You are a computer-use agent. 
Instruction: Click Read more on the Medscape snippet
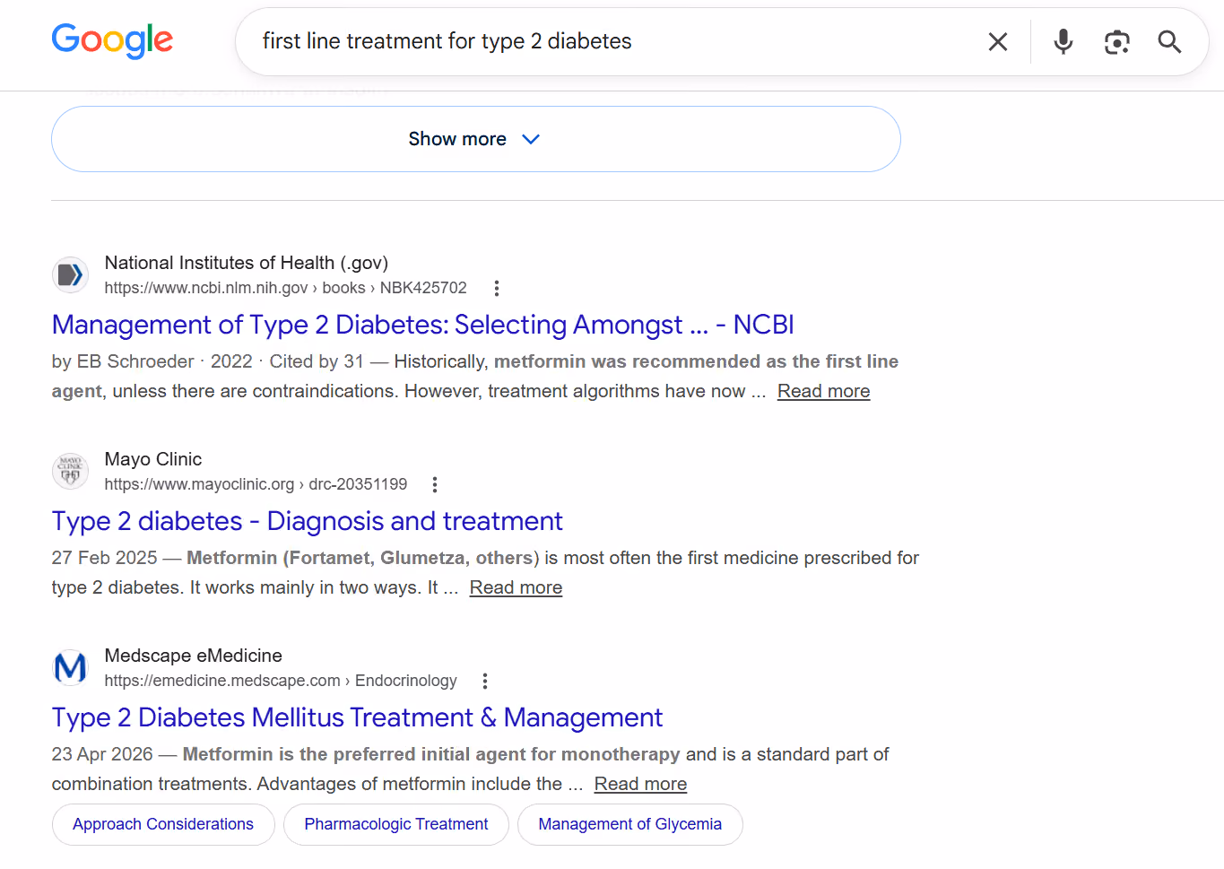tap(640, 784)
